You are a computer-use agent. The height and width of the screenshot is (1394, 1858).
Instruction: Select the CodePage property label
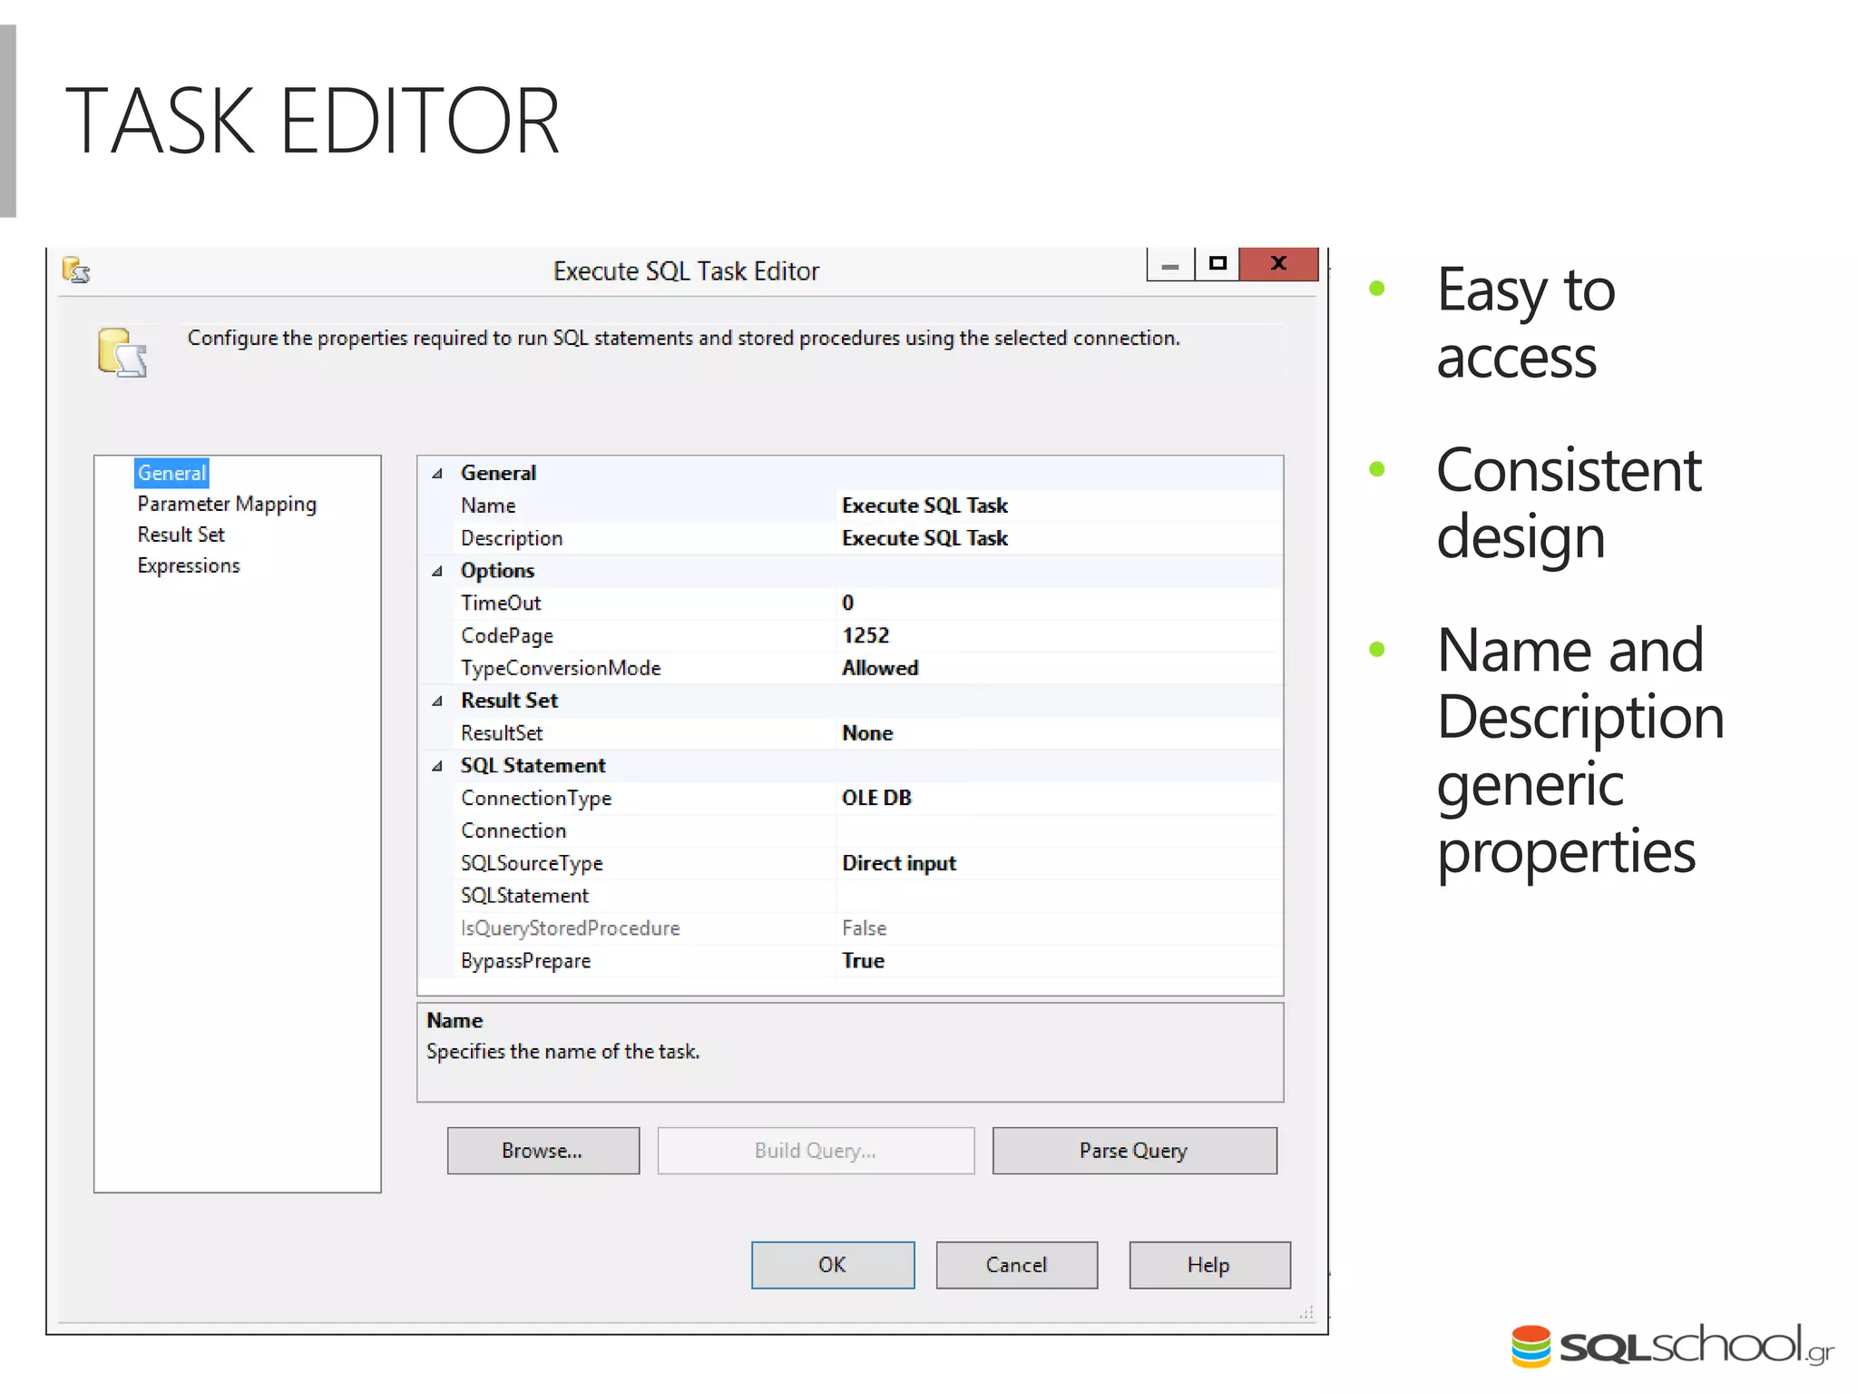[507, 635]
